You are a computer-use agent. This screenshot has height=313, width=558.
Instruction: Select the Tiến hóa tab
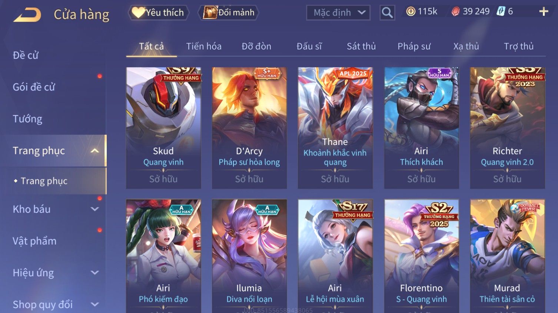coord(204,46)
